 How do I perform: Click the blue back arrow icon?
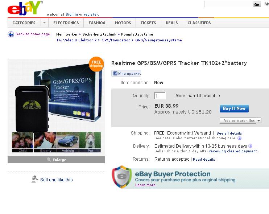[x=11, y=34]
